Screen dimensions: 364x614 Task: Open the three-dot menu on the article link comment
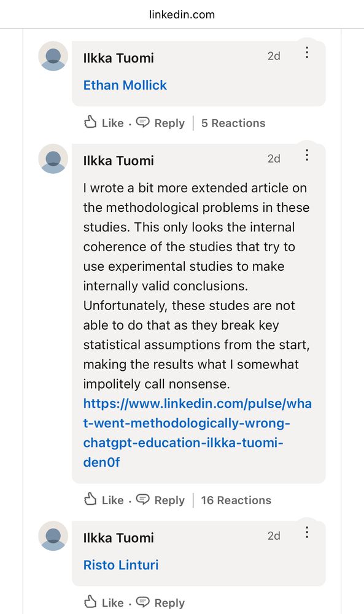308,155
